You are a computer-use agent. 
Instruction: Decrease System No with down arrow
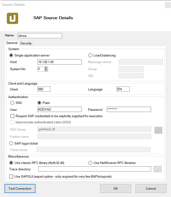46,70
